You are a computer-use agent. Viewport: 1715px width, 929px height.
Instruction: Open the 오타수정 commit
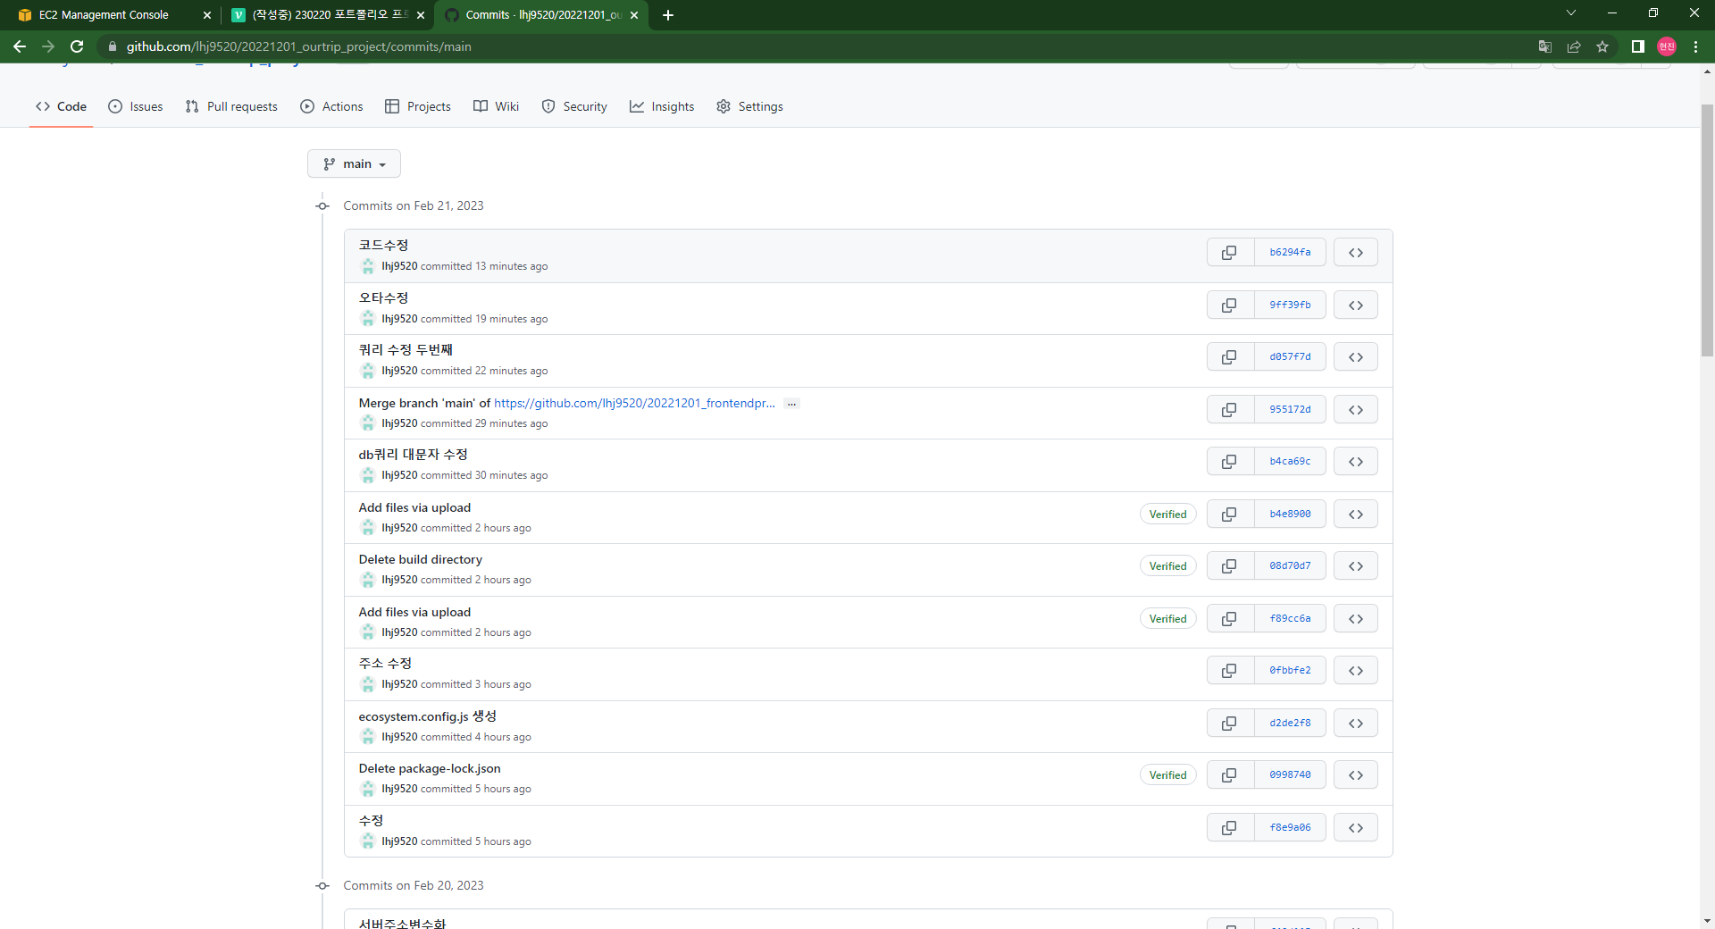pyautogui.click(x=383, y=297)
